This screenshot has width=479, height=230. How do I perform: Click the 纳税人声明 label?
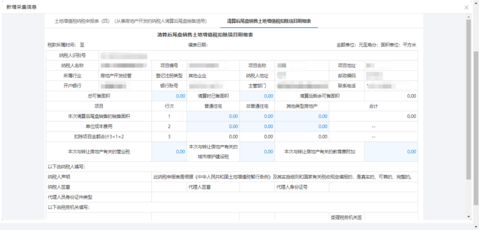[x=59, y=177]
